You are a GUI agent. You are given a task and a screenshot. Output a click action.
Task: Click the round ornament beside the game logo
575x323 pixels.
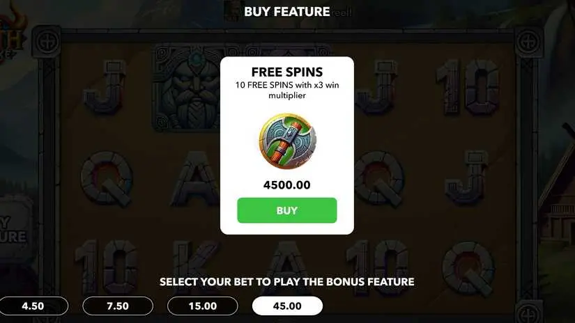(x=47, y=42)
